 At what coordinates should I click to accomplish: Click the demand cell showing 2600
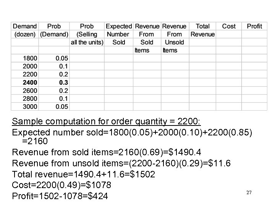(x=30, y=90)
